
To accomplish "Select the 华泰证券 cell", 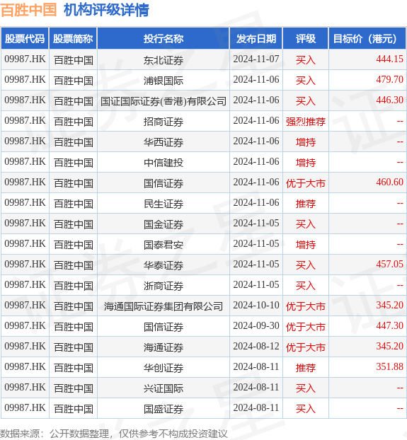I will pos(164,265).
